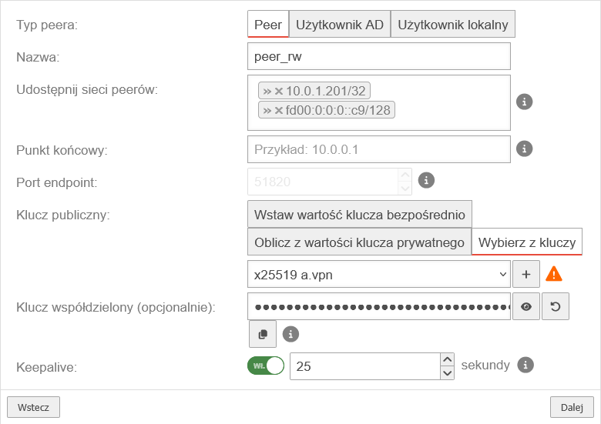The width and height of the screenshot is (601, 424).
Task: Show info for Punkt końcowy
Action: click(525, 149)
